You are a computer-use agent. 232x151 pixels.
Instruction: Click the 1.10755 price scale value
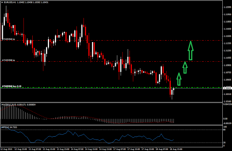[x=228, y=72]
